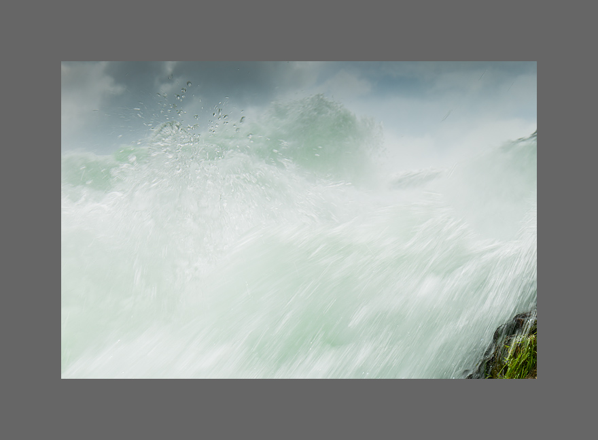Screen dimensions: 598x440
Task: Click the gray margin above the photo
Action: tap(299, 31)
